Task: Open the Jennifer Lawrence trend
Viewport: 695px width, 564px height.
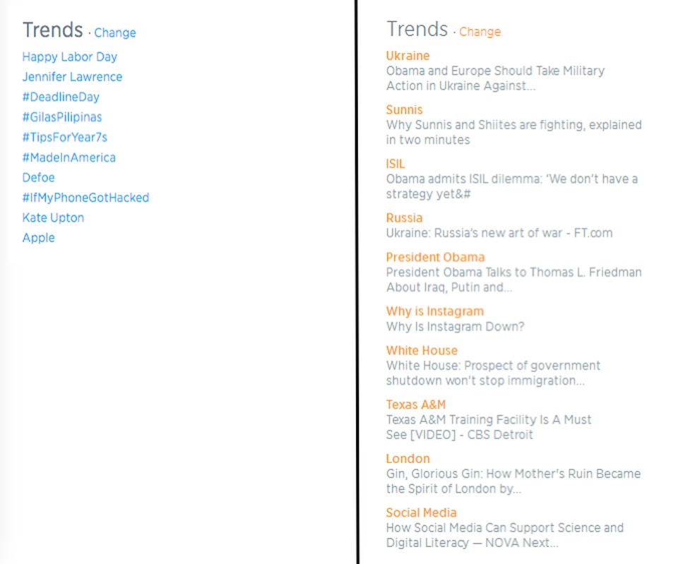Action: click(x=72, y=77)
